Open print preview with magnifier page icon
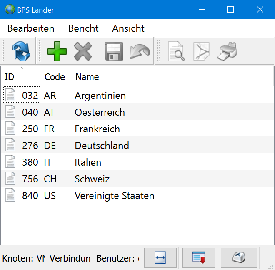The height and width of the screenshot is (270, 275). point(176,52)
